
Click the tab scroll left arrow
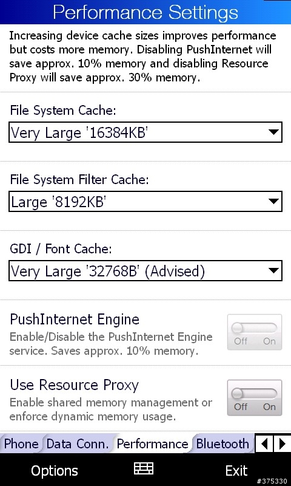coord(264,444)
